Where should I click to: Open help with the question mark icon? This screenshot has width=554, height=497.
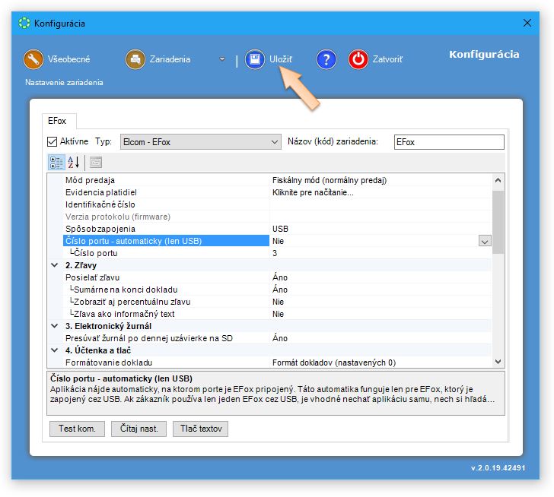(x=326, y=59)
